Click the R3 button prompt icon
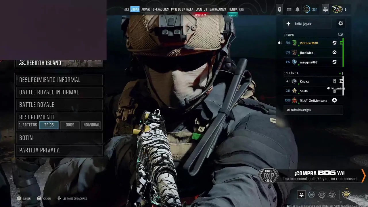Viewport: 368px width, 207px height. (x=325, y=9)
